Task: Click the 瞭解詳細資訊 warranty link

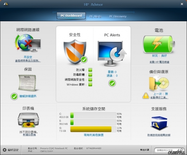Action: tap(28, 96)
